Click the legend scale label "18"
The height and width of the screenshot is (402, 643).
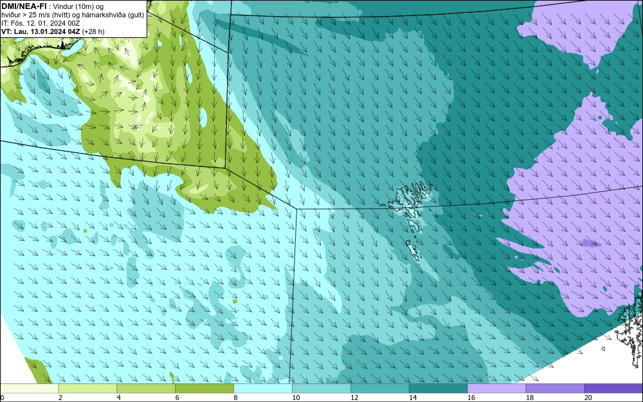tap(530, 398)
